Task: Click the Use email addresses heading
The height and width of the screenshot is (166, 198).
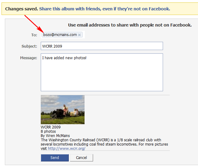Action: 130,25
